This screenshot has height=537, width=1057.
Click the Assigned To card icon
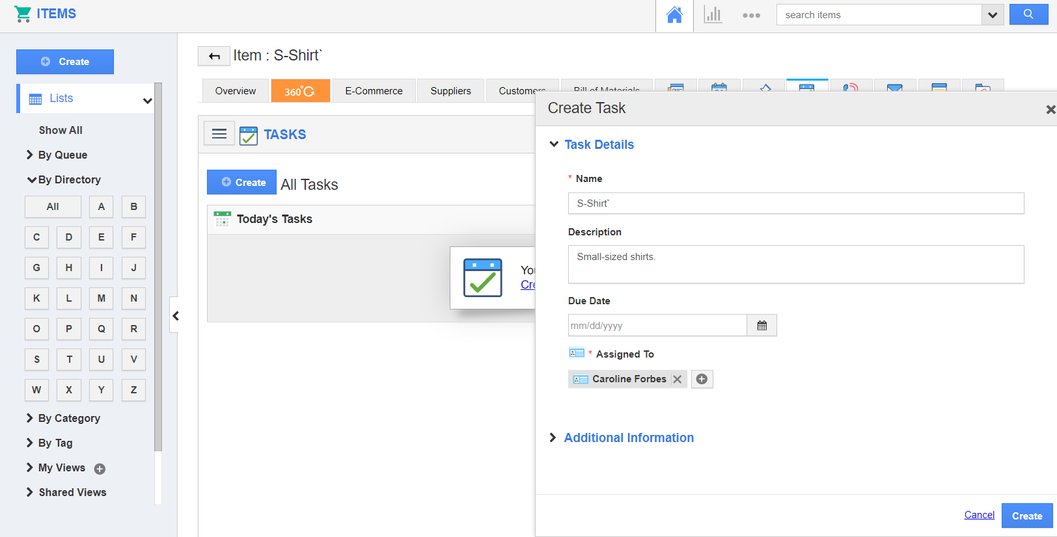577,353
